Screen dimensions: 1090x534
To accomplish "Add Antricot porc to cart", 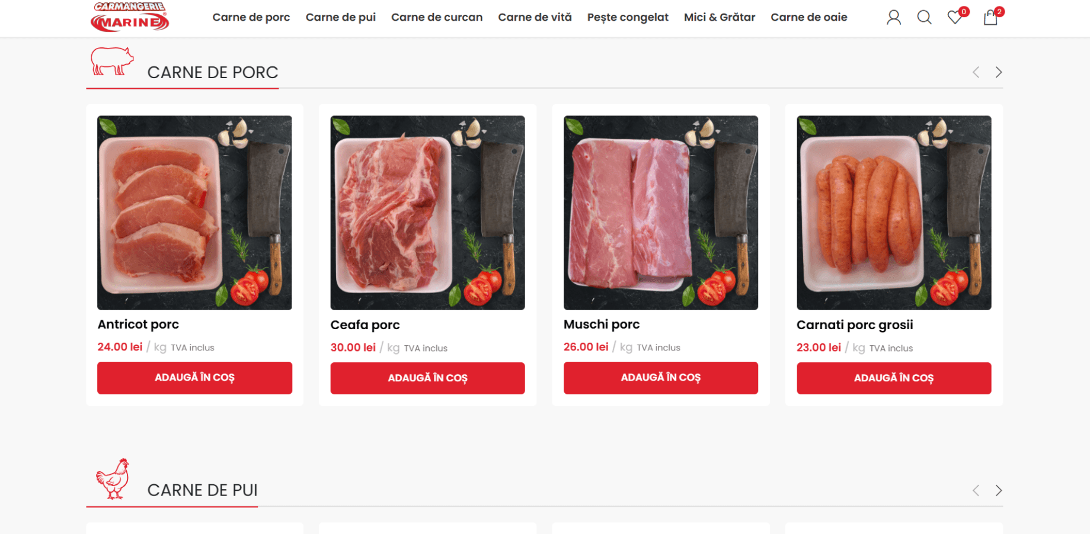I will (194, 378).
